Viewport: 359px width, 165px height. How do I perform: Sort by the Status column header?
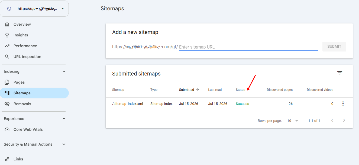coord(240,90)
